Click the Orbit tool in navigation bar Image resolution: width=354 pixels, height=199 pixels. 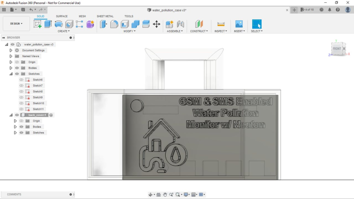click(150, 195)
